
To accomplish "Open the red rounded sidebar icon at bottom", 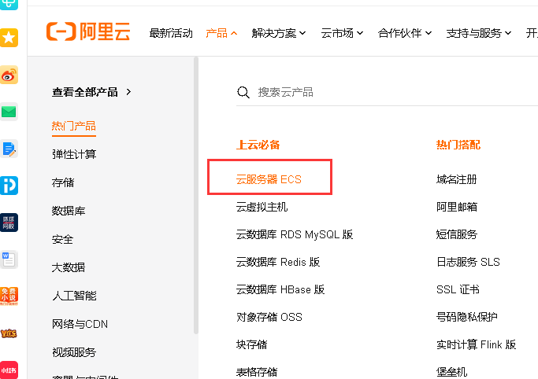I will (9, 370).
